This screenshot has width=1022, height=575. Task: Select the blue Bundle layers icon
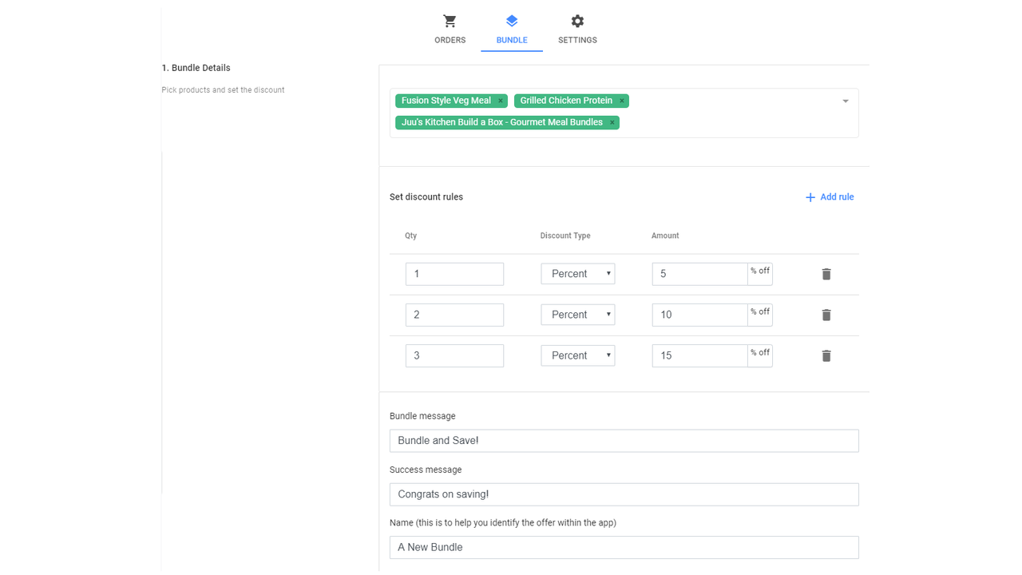coord(511,21)
